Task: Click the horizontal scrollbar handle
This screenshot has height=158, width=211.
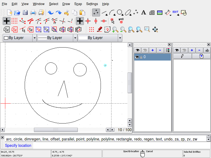Action: point(56,130)
